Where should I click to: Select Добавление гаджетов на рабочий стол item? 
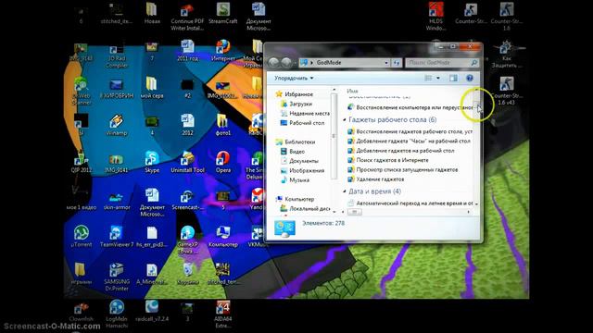(401, 151)
